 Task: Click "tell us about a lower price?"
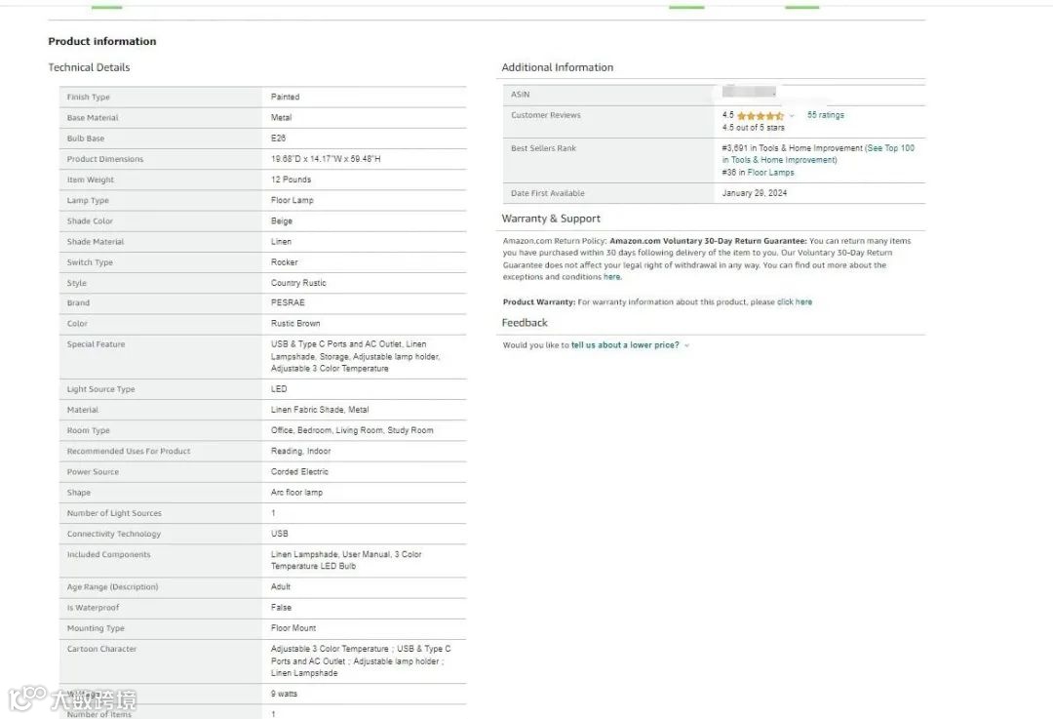(x=625, y=345)
